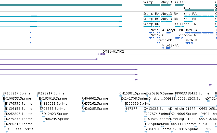
Task: Select transcript shtd-RA
Action: coord(190,14)
